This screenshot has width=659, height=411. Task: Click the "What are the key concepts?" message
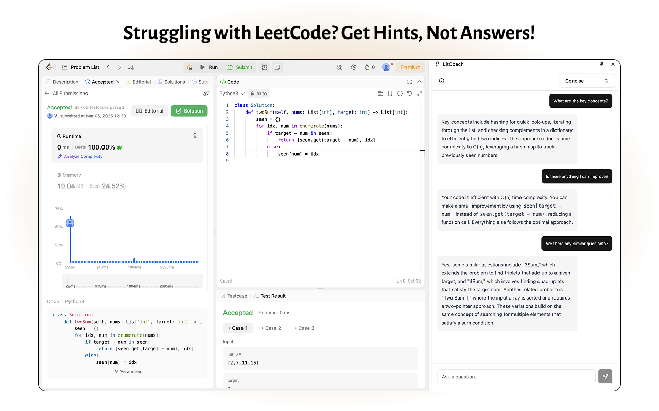pyautogui.click(x=581, y=101)
